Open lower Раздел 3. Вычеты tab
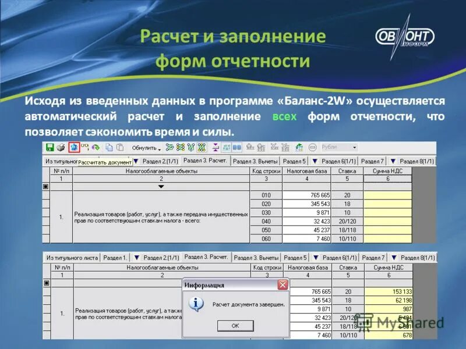 pyautogui.click(x=256, y=258)
